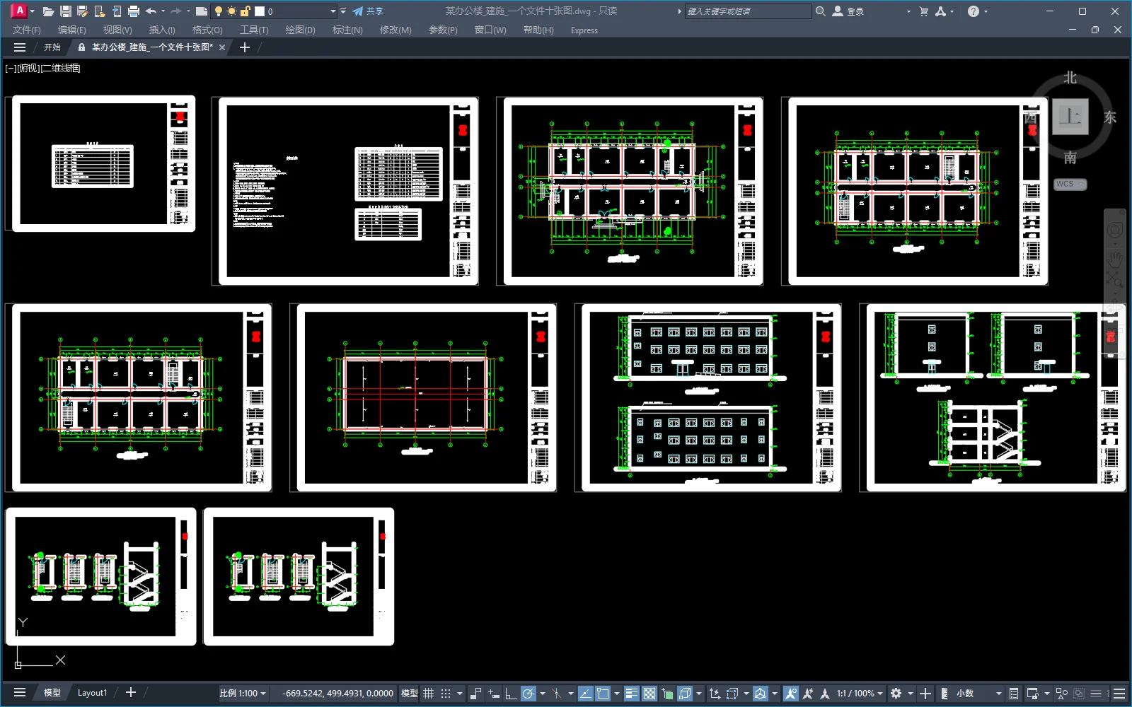Viewport: 1132px width, 707px height.
Task: Toggle the 模型 space button in status bar
Action: pyautogui.click(x=410, y=694)
